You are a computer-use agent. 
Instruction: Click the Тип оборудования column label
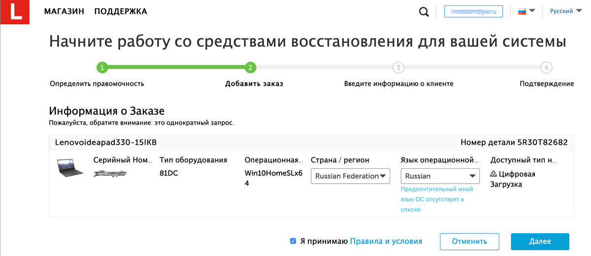[x=194, y=160]
